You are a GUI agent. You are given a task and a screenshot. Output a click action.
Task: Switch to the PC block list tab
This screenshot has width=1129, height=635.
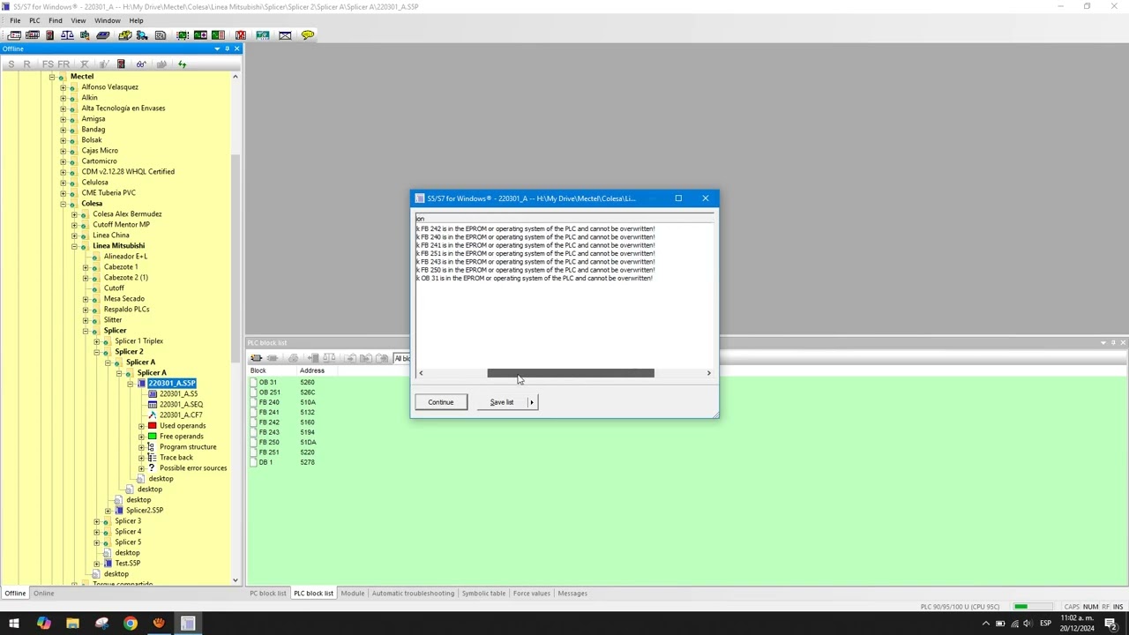268,594
